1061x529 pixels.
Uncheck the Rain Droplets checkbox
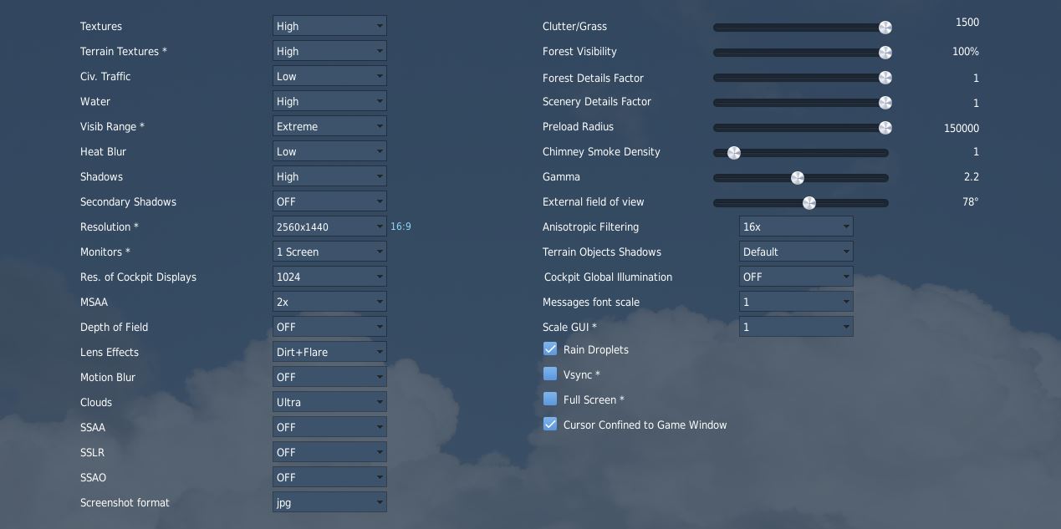(x=550, y=348)
